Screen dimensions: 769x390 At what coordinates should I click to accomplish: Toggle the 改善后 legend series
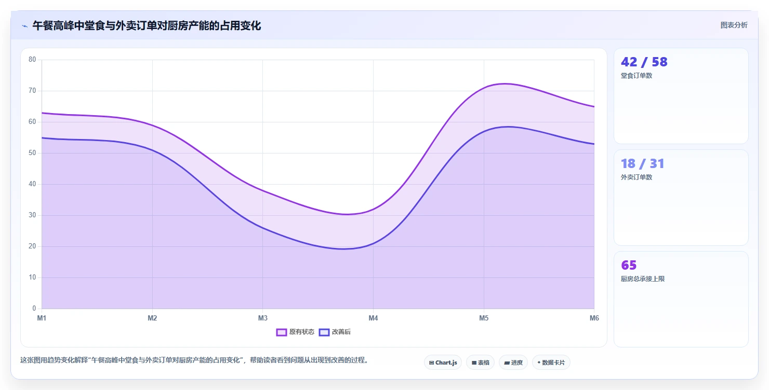point(335,332)
